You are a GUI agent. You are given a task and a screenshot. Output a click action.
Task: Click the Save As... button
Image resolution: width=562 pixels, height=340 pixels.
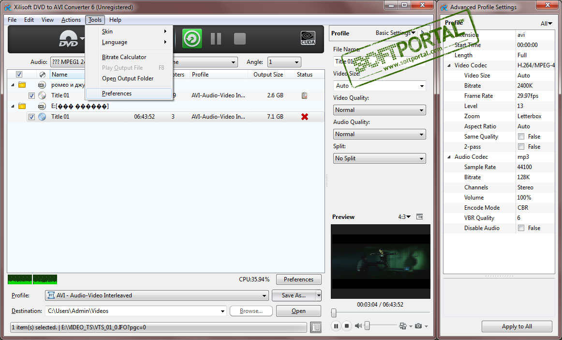coord(294,295)
